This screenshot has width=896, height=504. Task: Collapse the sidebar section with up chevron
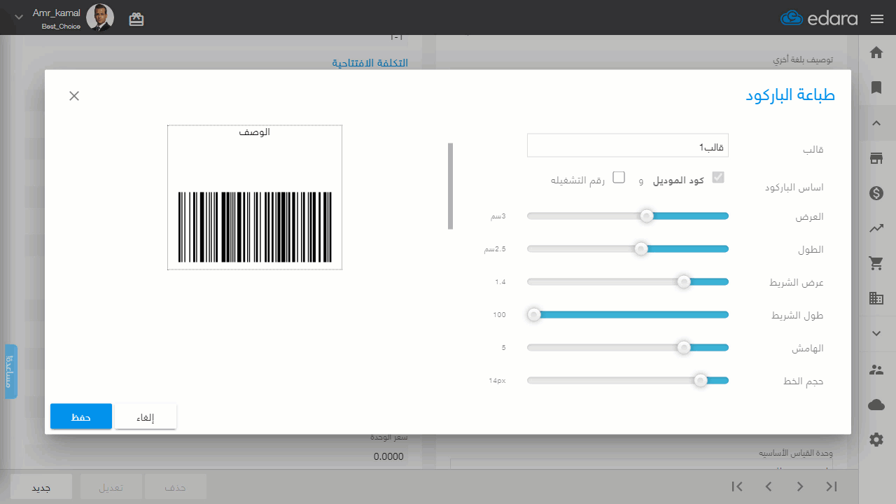(x=876, y=123)
